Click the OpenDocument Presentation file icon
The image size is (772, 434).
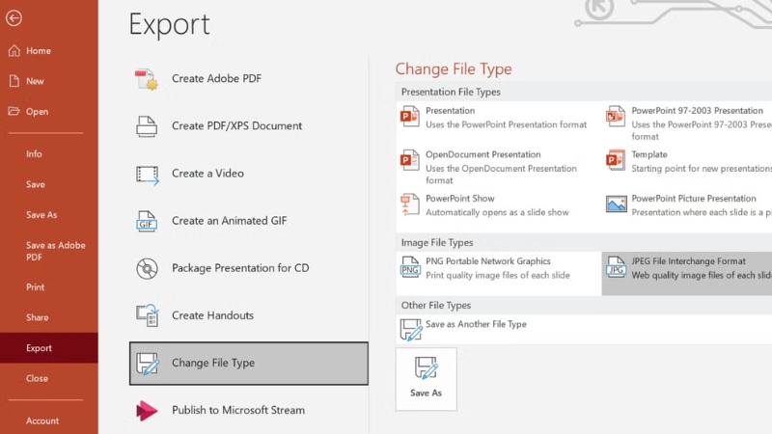click(409, 160)
